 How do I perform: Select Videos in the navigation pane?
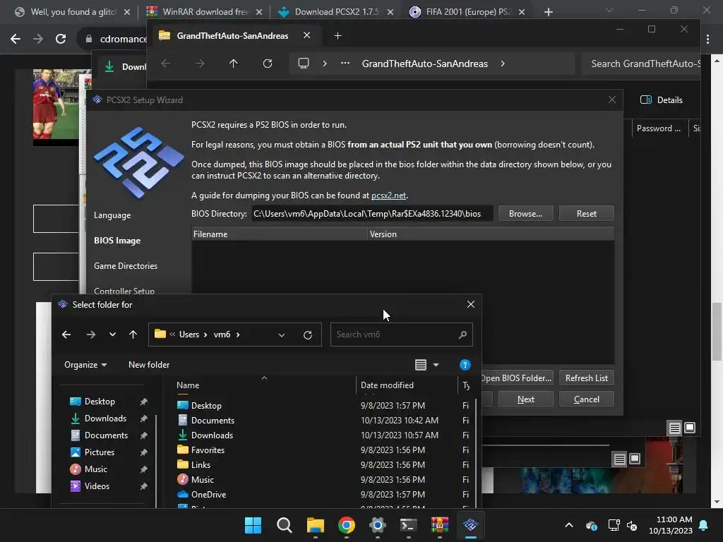point(97,486)
